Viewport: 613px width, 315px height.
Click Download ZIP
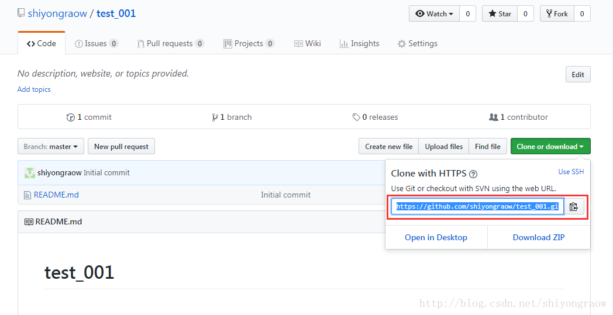[x=539, y=237]
